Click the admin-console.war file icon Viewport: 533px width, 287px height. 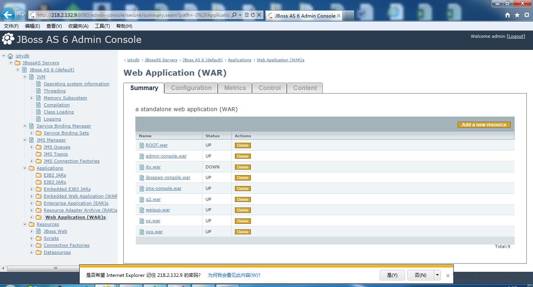point(142,156)
